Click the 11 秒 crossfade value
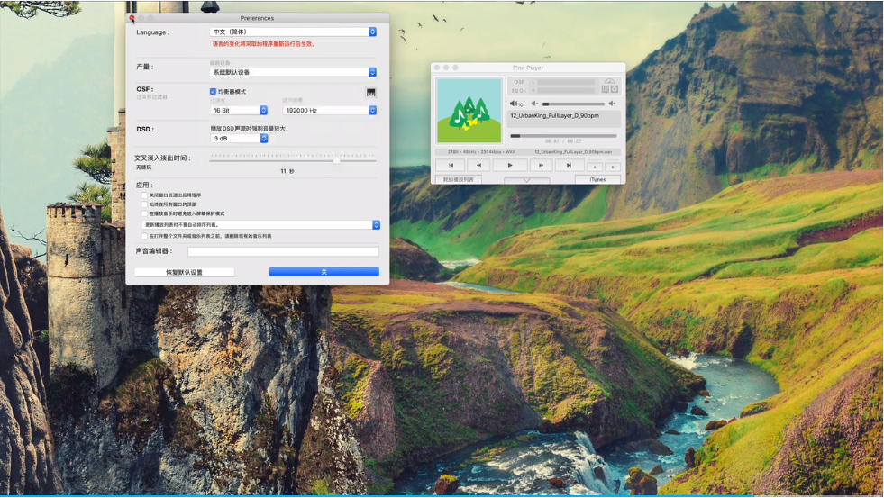Viewport: 884px width, 498px height. coord(287,171)
